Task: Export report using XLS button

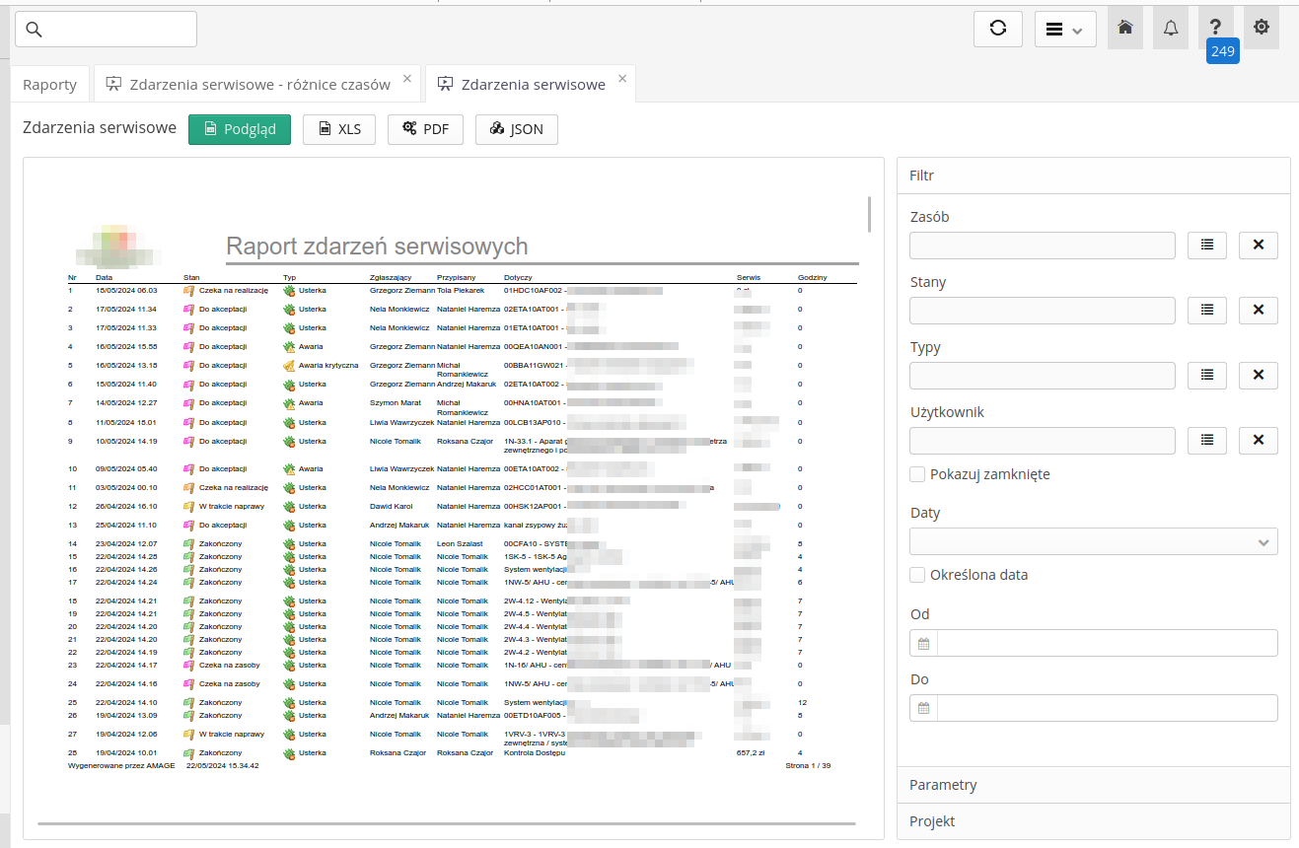Action: (339, 129)
